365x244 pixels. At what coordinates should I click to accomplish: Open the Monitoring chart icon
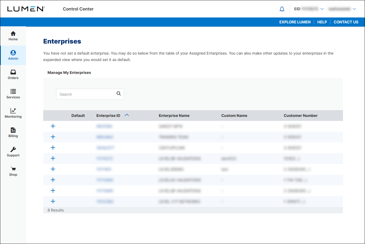coord(13,111)
